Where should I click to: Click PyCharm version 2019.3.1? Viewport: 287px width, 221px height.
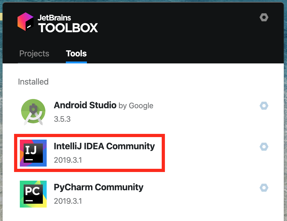[68, 201]
